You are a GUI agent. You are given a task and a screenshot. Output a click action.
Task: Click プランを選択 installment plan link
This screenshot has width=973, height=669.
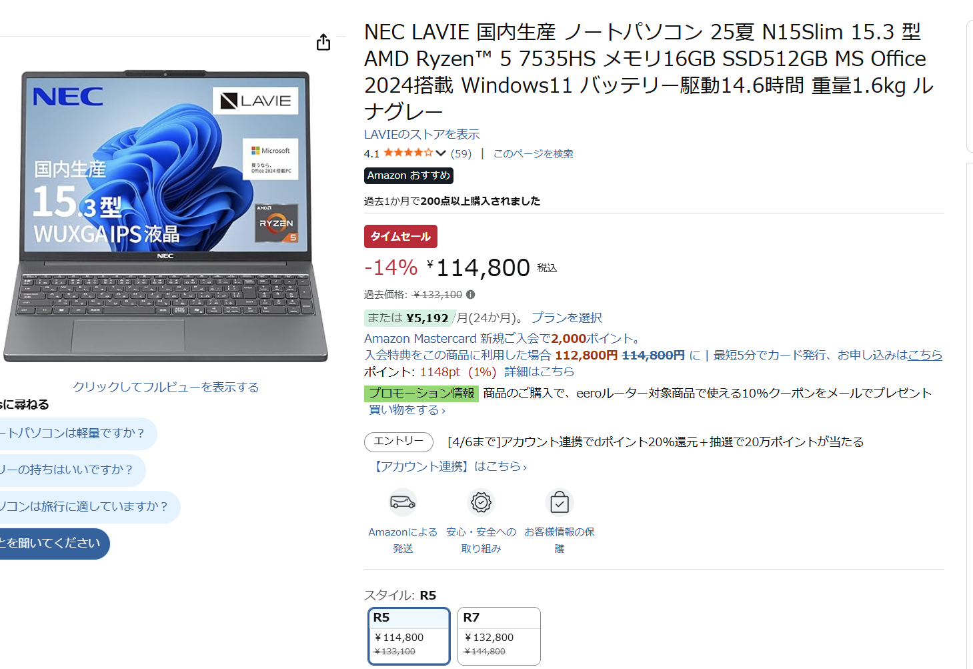click(x=567, y=317)
